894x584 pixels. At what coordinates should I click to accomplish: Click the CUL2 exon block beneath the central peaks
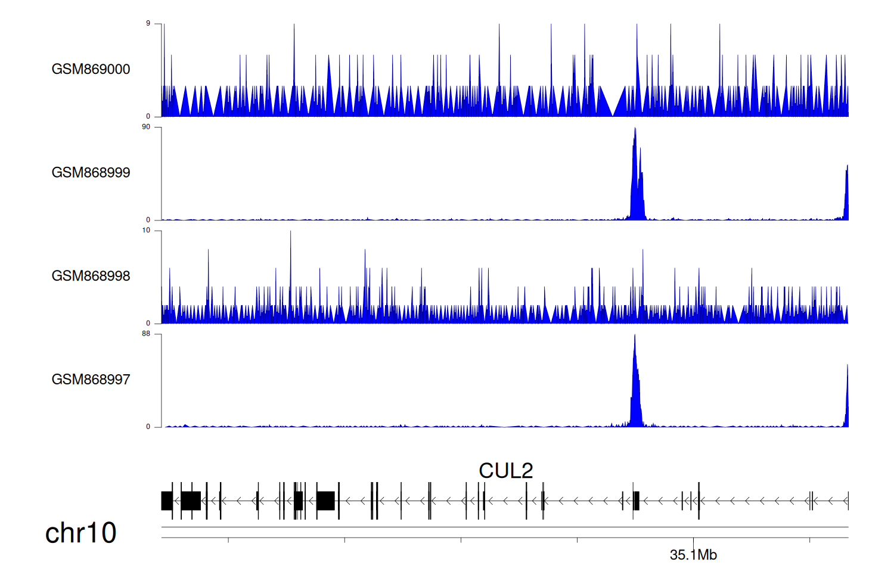(x=637, y=501)
